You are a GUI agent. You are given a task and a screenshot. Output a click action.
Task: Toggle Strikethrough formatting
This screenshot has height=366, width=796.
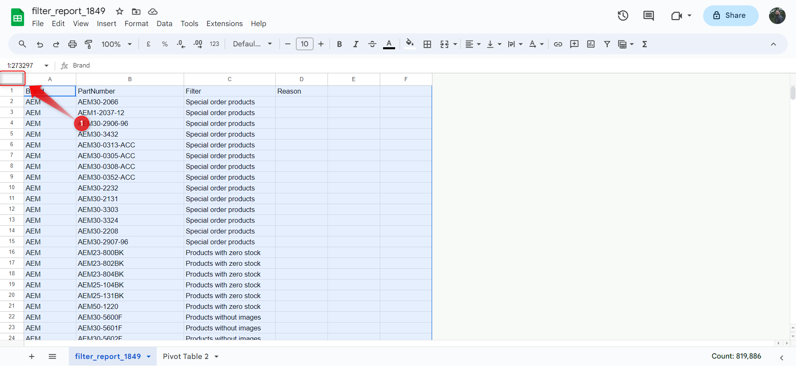372,44
